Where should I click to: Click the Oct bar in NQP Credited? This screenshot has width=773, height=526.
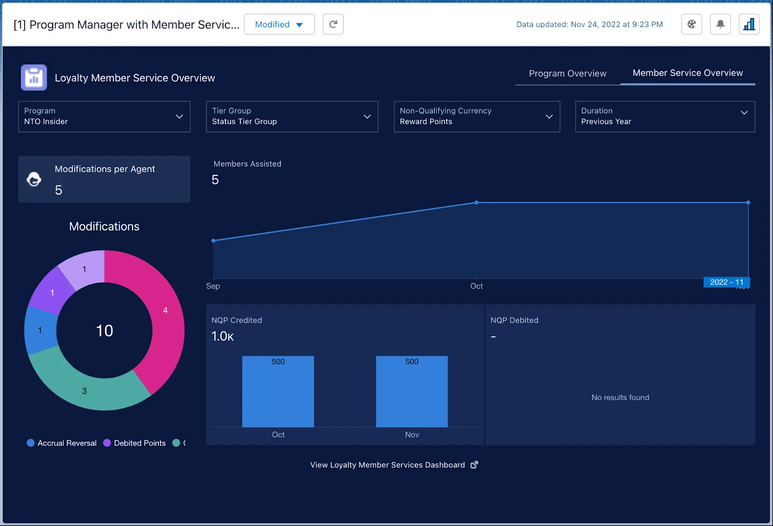pyautogui.click(x=278, y=392)
